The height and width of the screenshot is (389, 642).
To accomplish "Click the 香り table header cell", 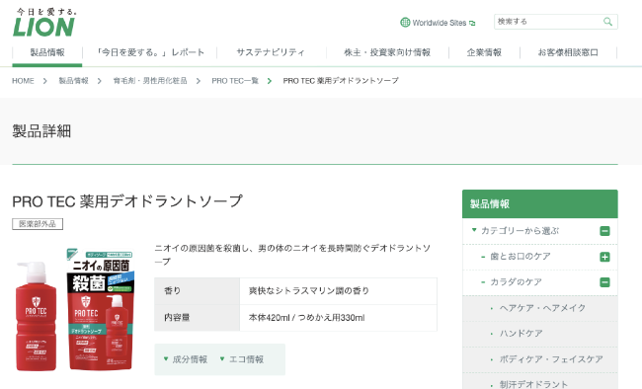I will coord(197,290).
